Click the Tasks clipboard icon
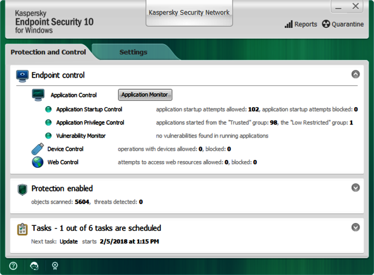 (x=22, y=229)
